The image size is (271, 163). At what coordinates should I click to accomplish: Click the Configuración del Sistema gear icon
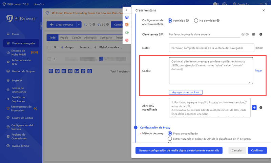click(x=8, y=127)
